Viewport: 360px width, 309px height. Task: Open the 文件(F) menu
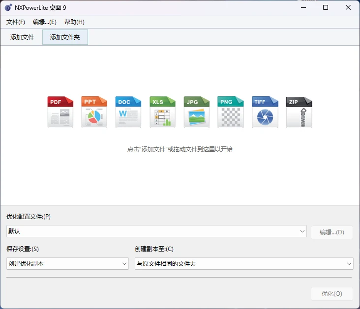(x=16, y=22)
